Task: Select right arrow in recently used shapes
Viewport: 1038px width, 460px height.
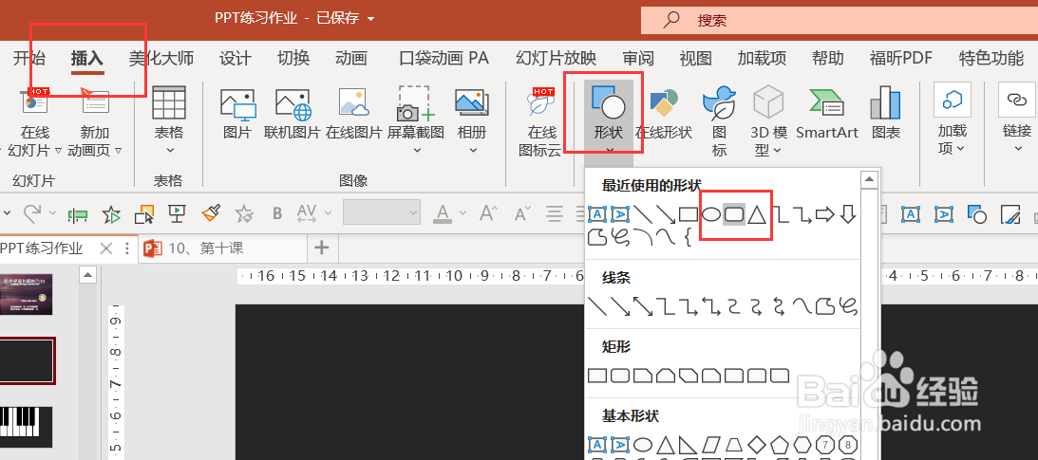Action: tap(825, 214)
